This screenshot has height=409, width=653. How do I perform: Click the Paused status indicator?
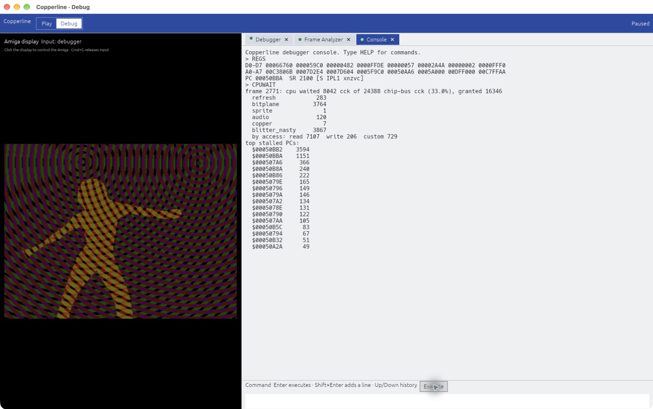640,23
